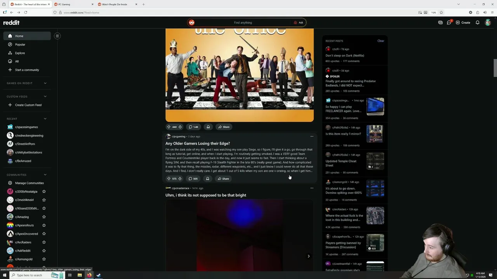Select Explore in the sidebar
The height and width of the screenshot is (279, 497).
pos(27,53)
